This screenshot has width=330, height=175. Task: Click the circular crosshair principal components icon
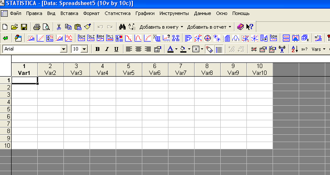pos(207,38)
